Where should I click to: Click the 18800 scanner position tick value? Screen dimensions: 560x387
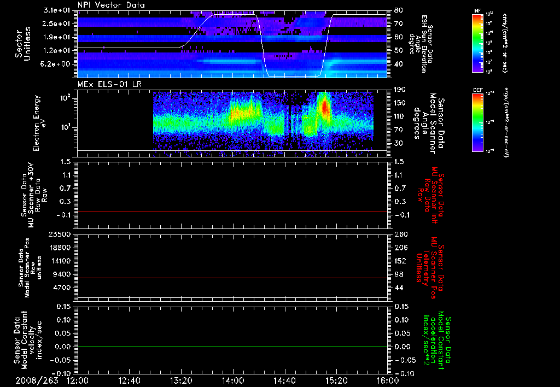tap(59, 248)
